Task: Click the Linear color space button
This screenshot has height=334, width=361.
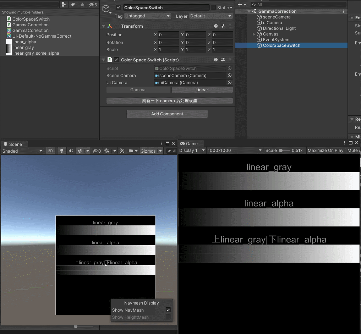Action: coord(202,89)
